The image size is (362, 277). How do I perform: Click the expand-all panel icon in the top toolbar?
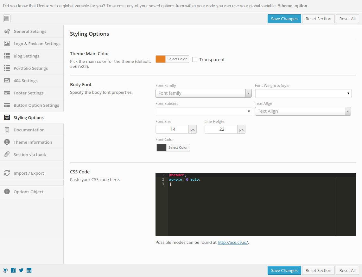7,18
